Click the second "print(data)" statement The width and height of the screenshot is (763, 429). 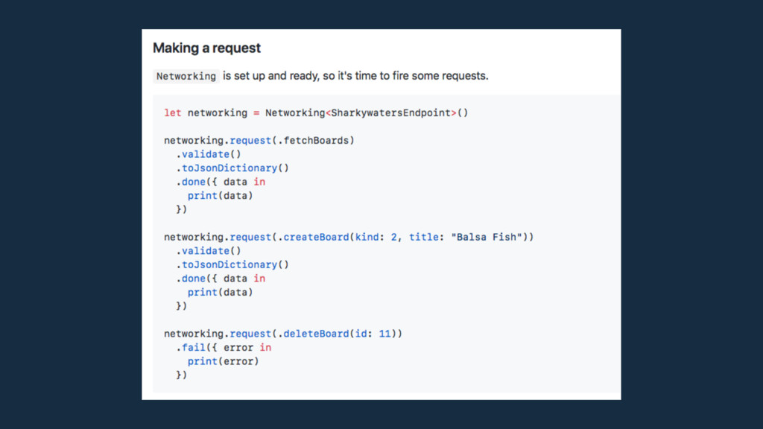[220, 293]
